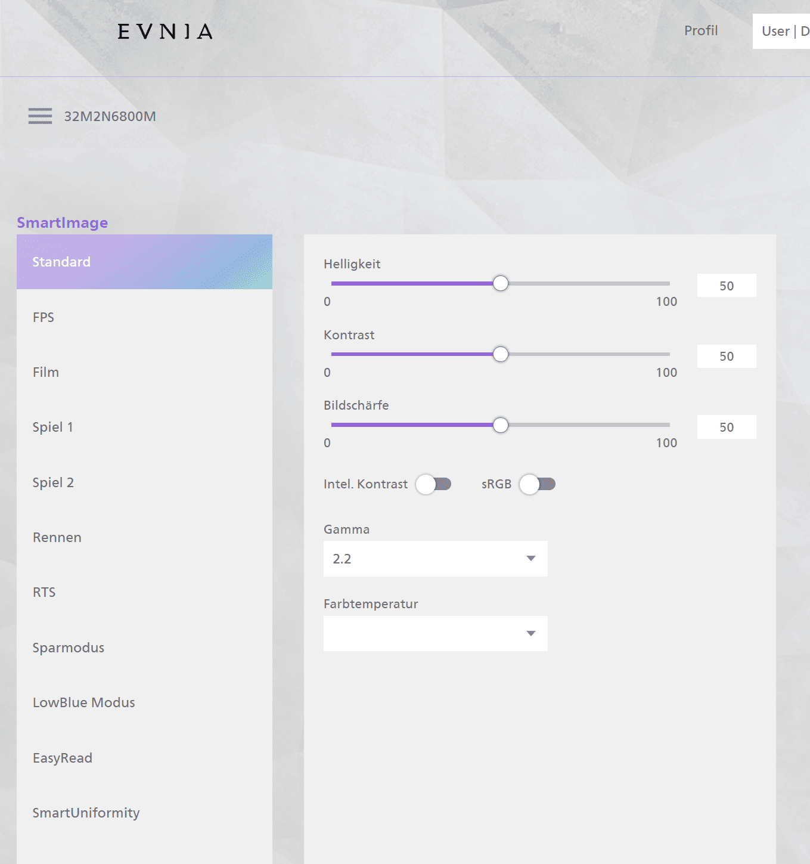Click the Bildschärfe value field showing 50
Image resolution: width=810 pixels, height=864 pixels.
click(x=727, y=427)
